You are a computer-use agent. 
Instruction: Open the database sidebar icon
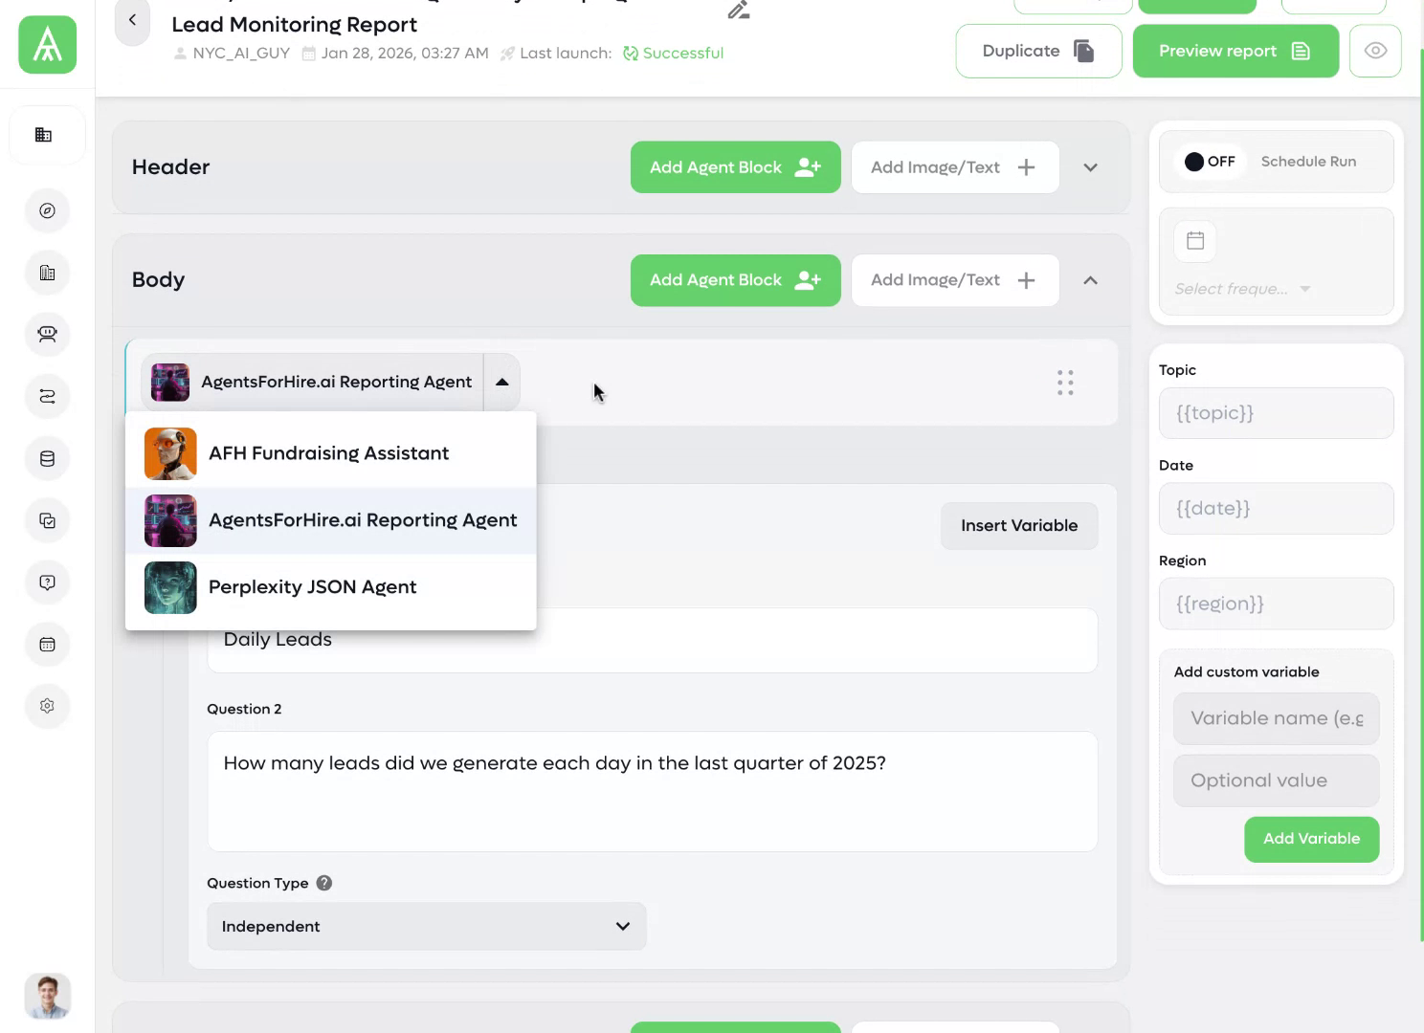(47, 458)
